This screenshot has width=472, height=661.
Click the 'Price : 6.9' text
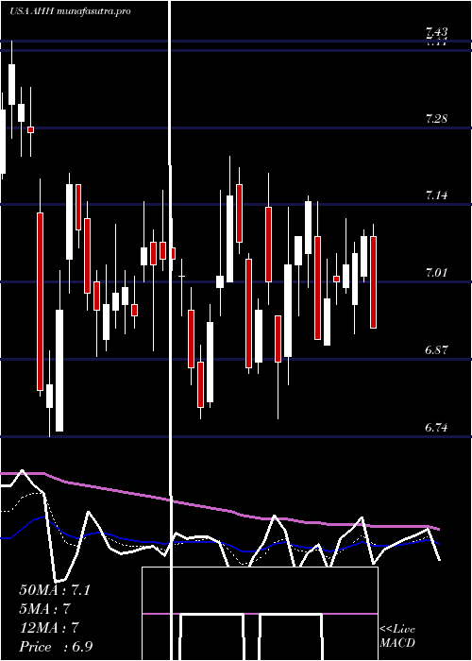point(56,647)
